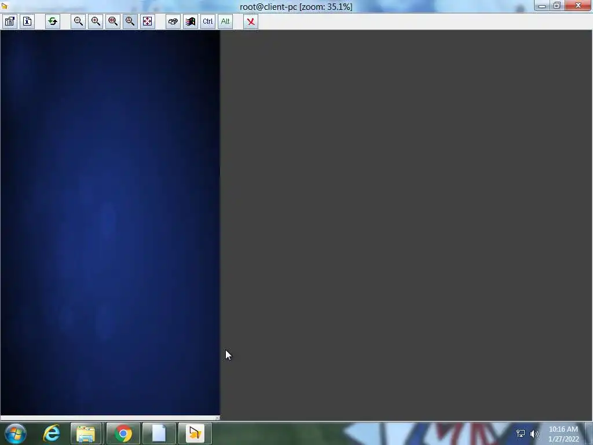593x445 pixels.
Task: Click the horizontal scrollbar under remote desktop
Action: (109, 418)
